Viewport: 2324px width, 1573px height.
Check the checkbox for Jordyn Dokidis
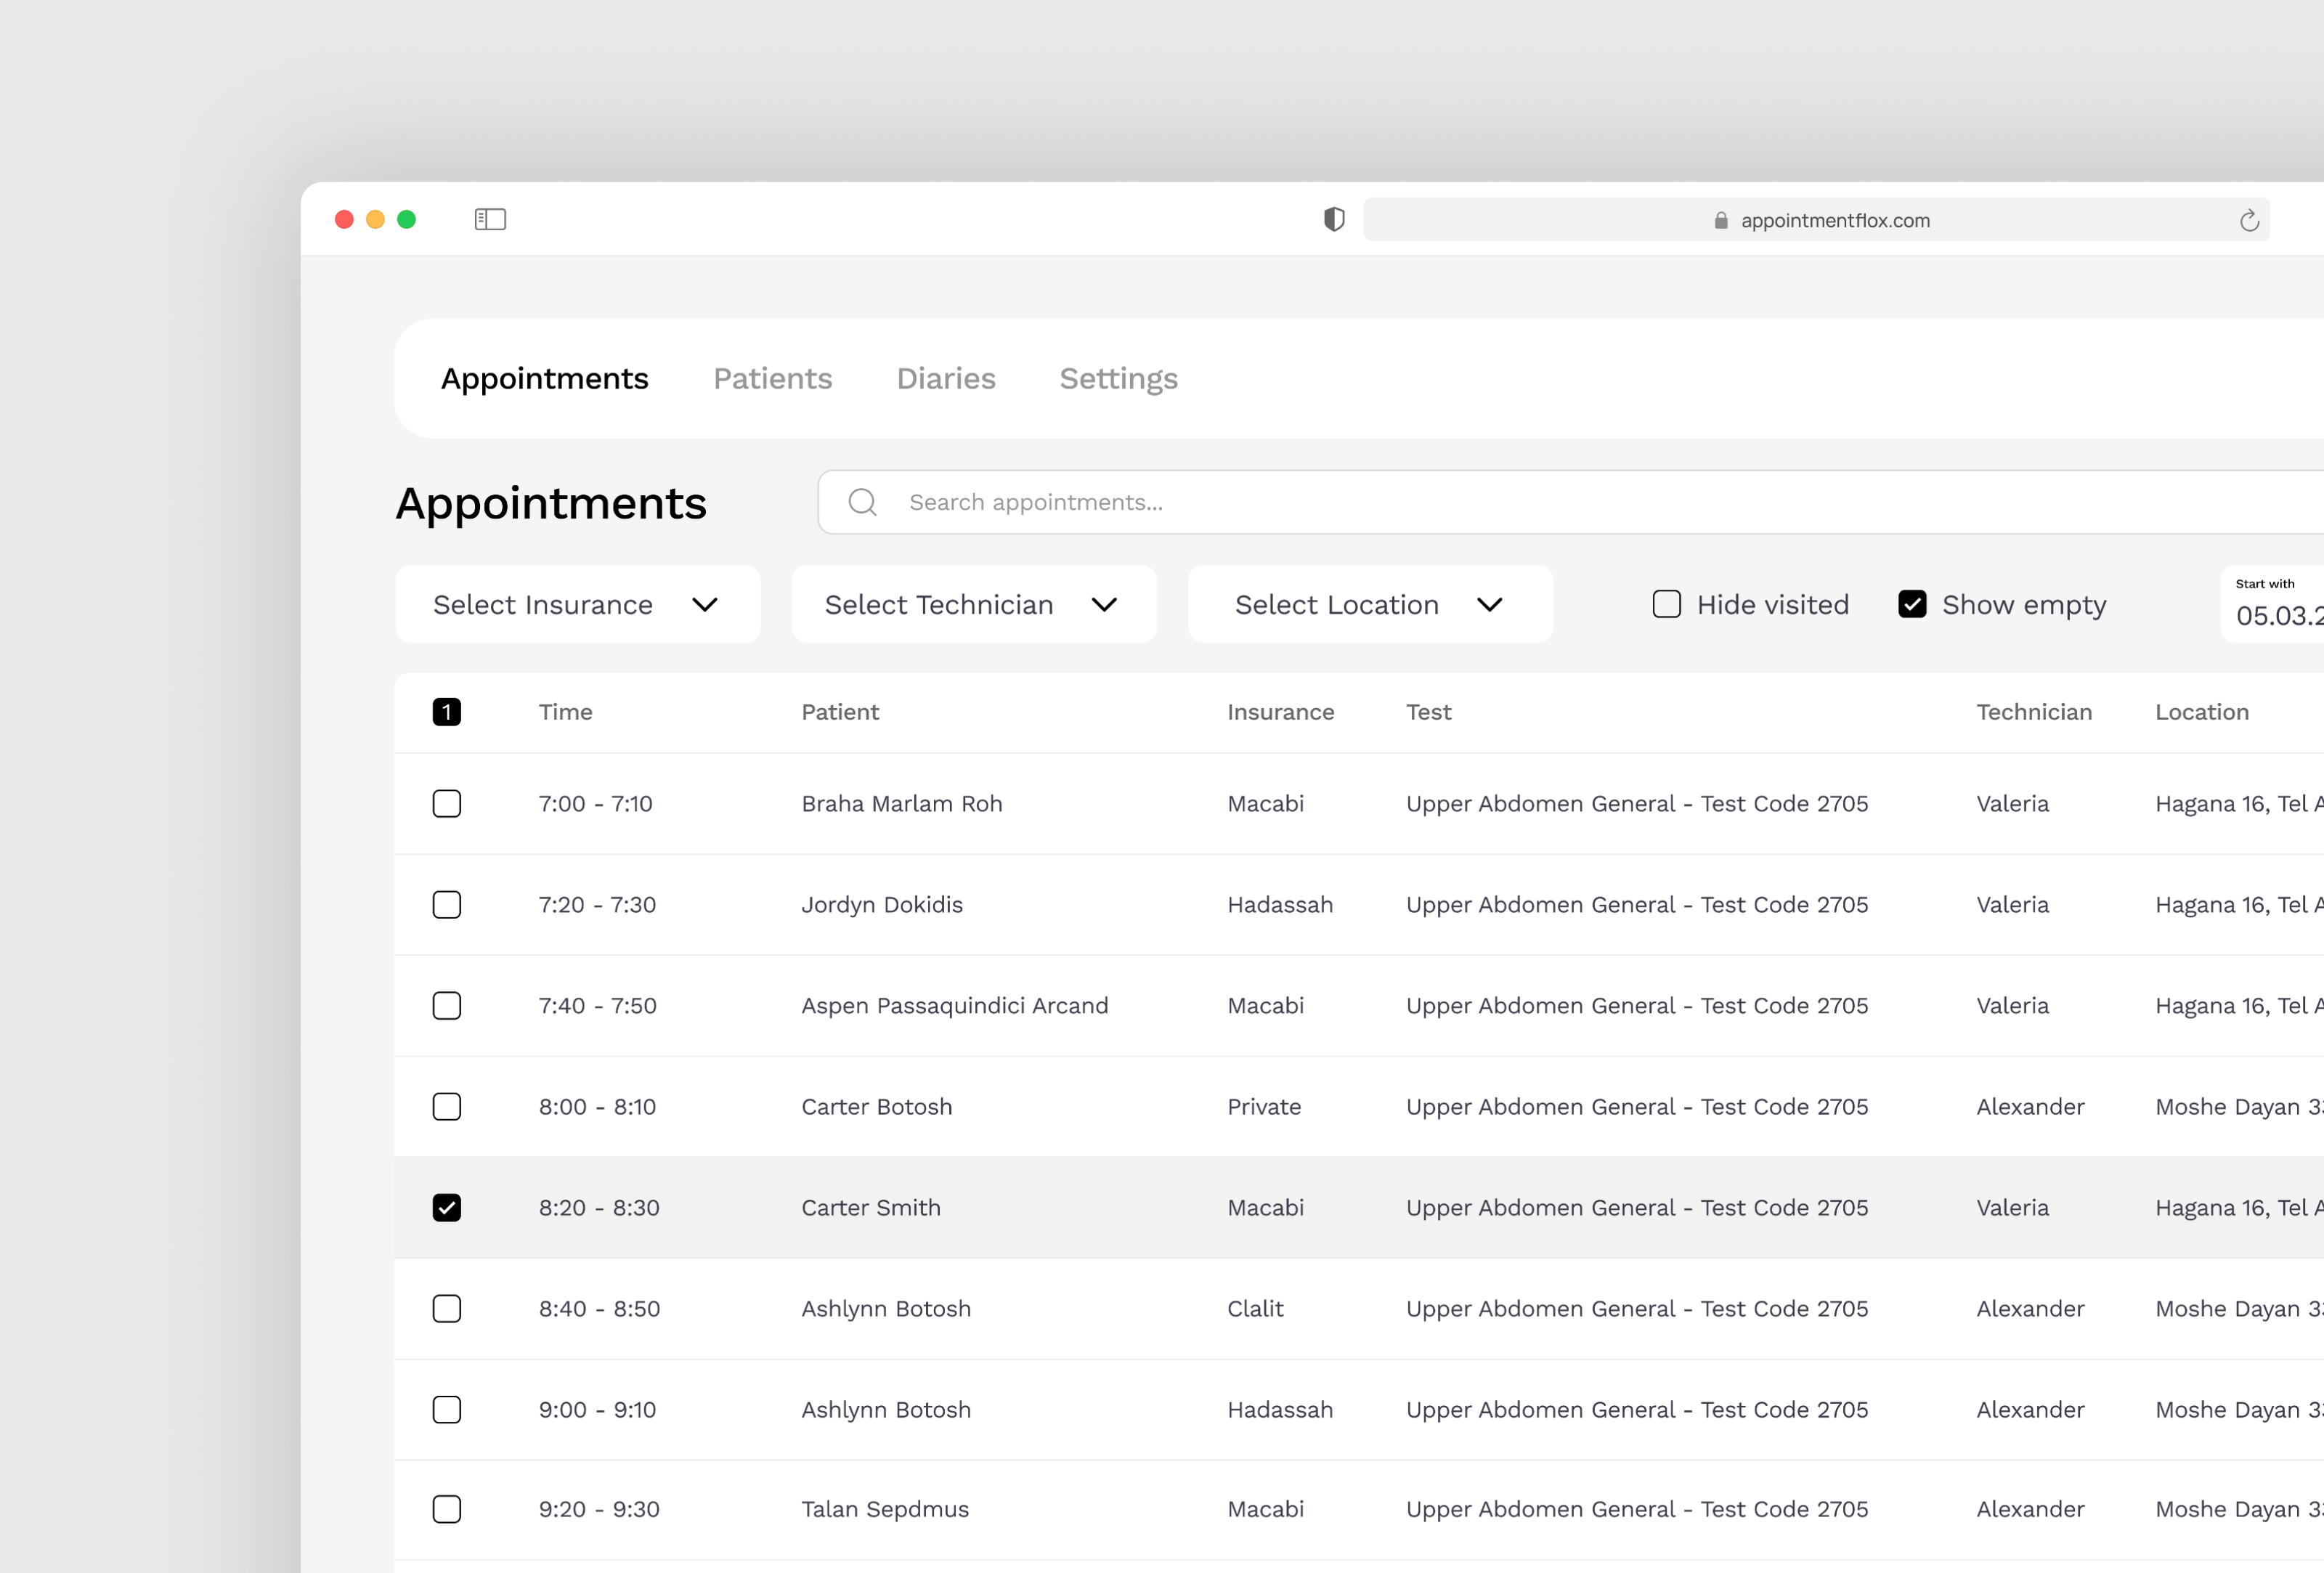447,904
